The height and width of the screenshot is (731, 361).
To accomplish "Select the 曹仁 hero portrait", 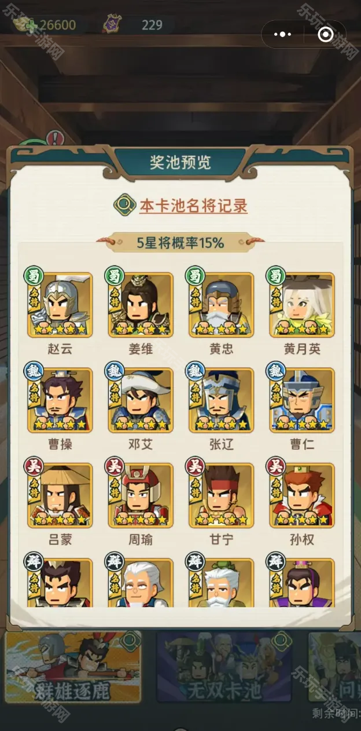I will 302,400.
